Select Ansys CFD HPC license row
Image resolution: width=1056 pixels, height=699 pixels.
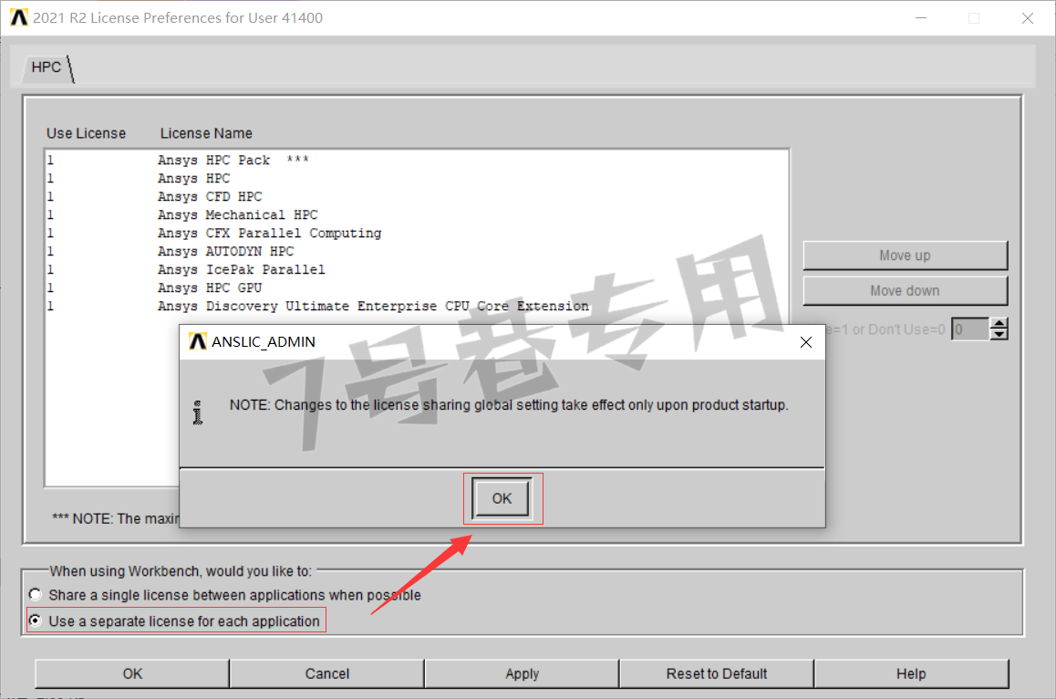tap(417, 197)
